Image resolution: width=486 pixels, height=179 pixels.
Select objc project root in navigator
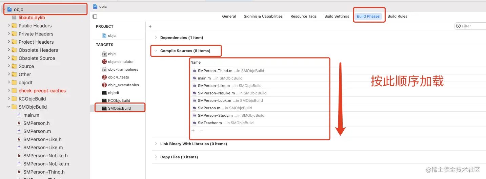[x=19, y=9]
